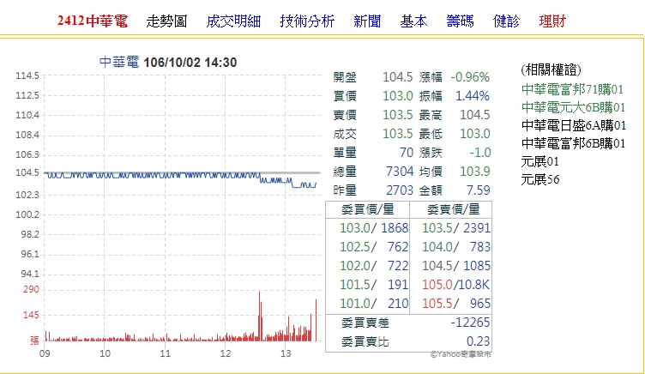The width and height of the screenshot is (645, 374).
Task: Open warrant 中華電富邦6B購01
Action: click(x=572, y=143)
